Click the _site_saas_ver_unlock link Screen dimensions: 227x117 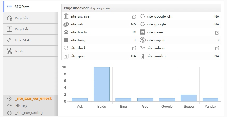click(x=33, y=99)
